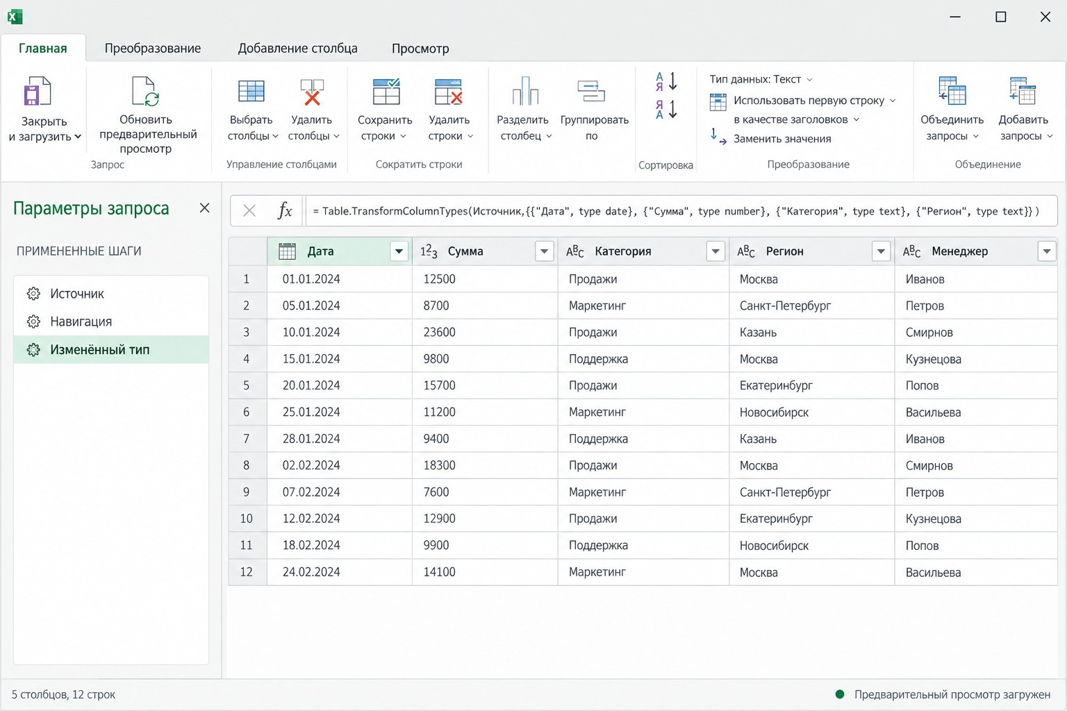This screenshot has width=1067, height=711.
Task: Click the Split Column icon
Action: coord(525,91)
